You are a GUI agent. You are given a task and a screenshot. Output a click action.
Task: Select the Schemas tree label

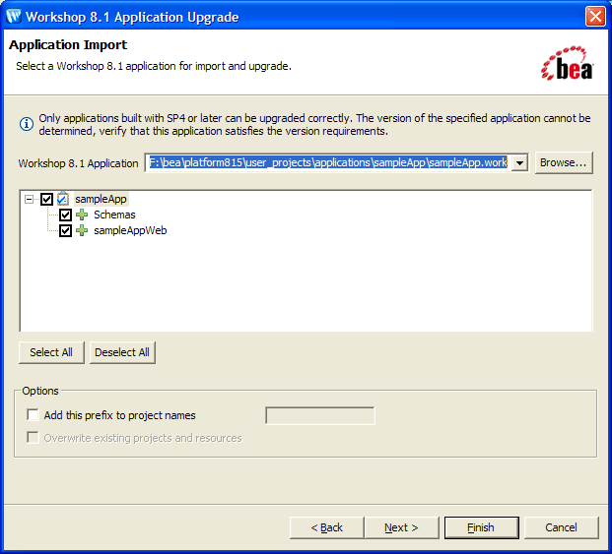click(114, 215)
